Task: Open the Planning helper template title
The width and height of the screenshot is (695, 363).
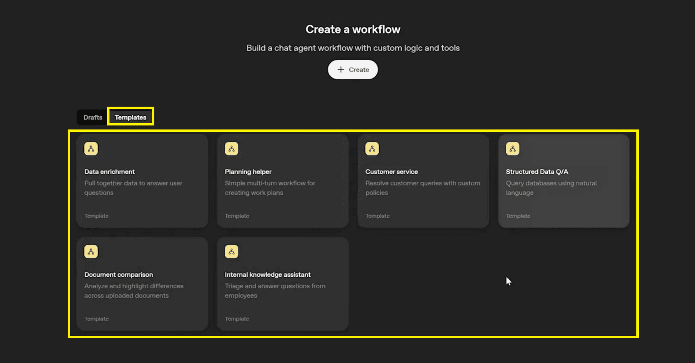Action: click(x=248, y=171)
